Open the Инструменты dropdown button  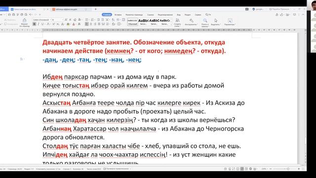[191, 22]
